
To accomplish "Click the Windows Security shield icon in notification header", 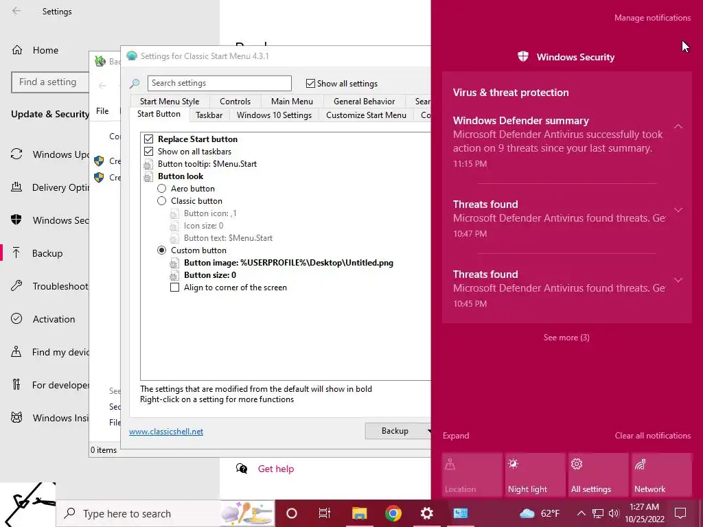I will [522, 56].
